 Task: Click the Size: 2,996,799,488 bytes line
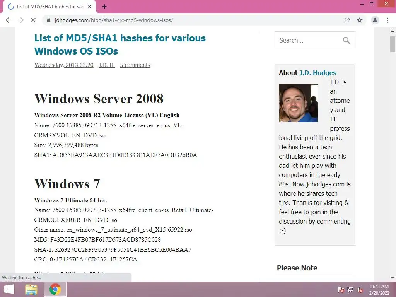point(66,145)
